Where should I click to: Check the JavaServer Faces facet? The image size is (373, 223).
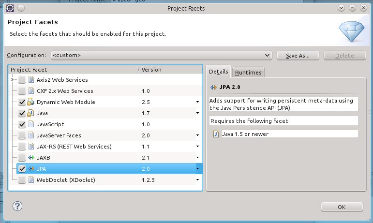tap(22, 135)
